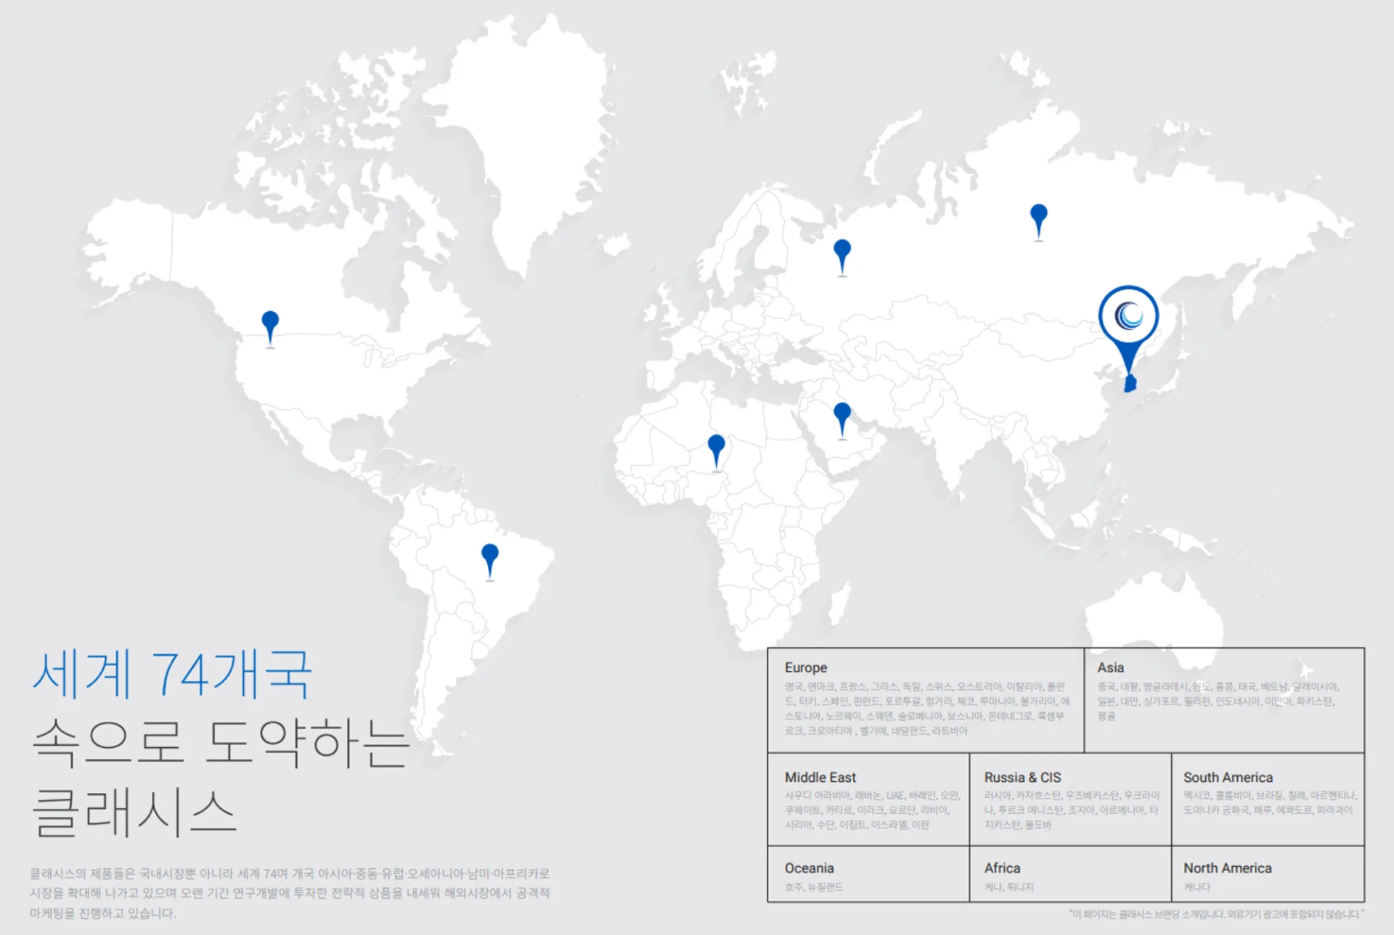The height and width of the screenshot is (935, 1394).
Task: Click the Europe heading in the table
Action: [805, 667]
